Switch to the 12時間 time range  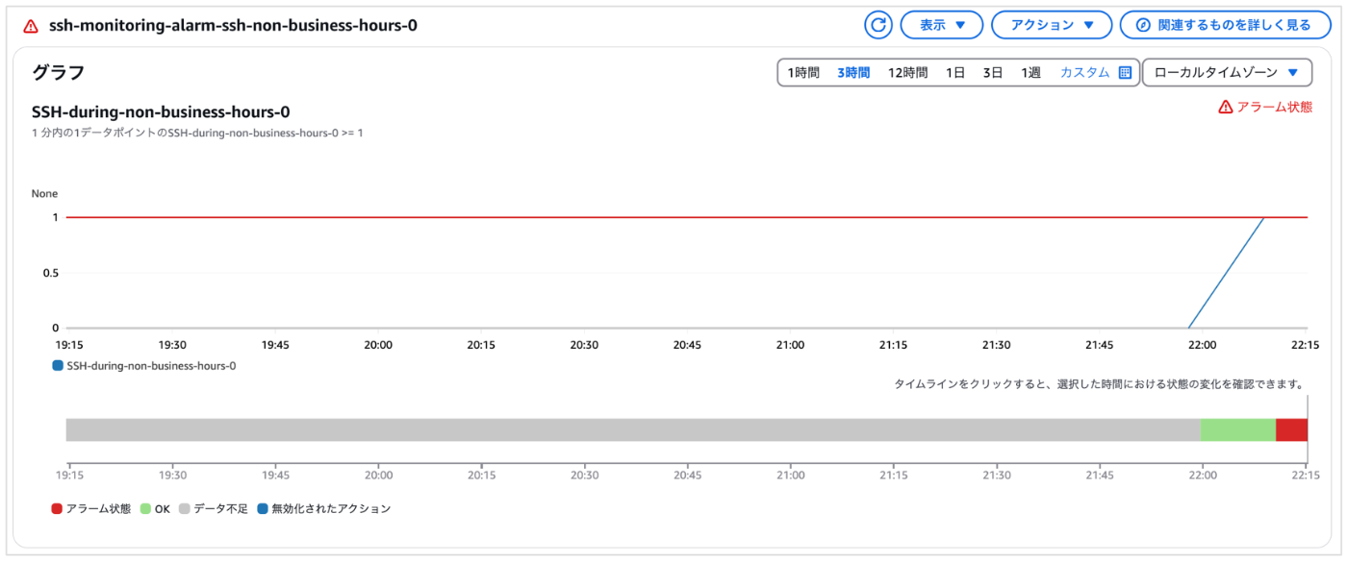[907, 72]
